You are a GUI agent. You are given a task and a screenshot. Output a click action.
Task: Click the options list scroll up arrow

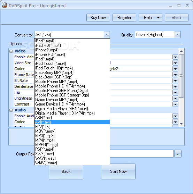point(181,51)
